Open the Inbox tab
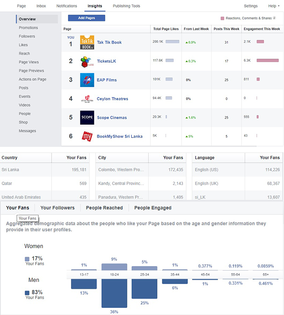 41,6
